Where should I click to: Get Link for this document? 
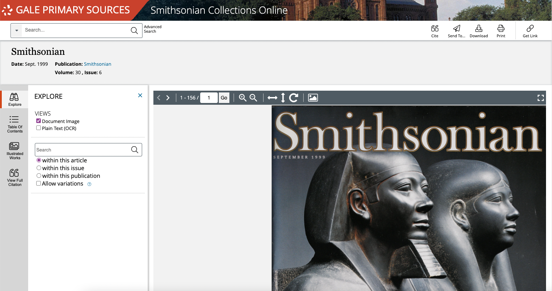tap(530, 31)
